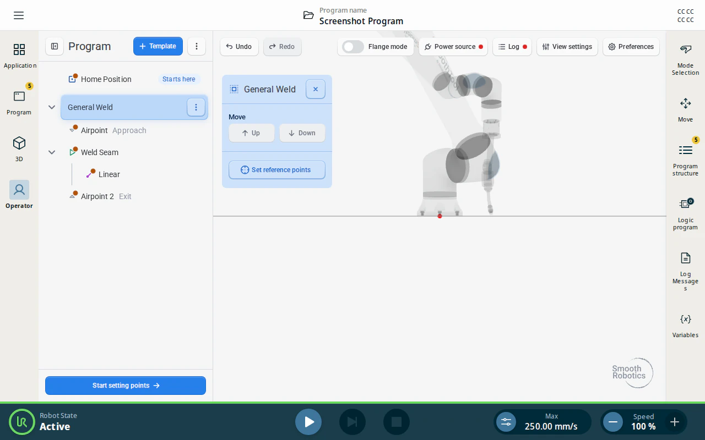Screen dimensions: 705x440
Task: Move General Weld Up
Action: 252,133
